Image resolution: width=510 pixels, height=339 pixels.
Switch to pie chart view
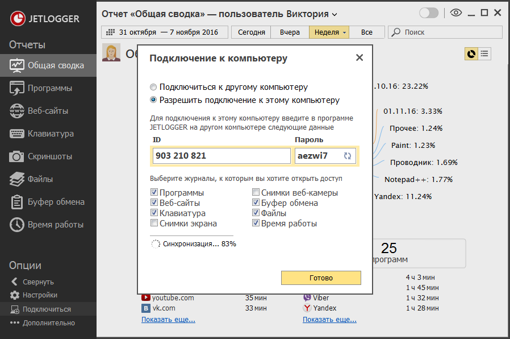click(x=471, y=53)
